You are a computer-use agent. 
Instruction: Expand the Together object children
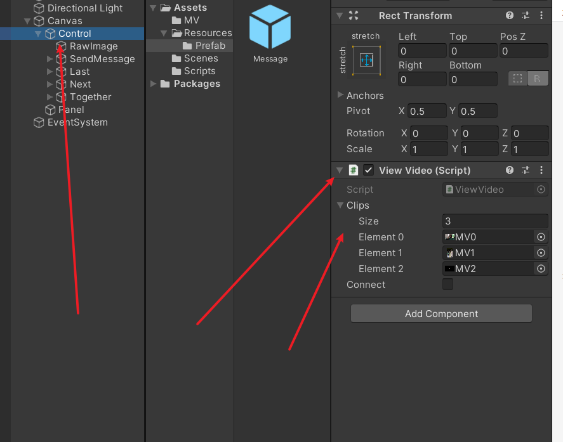tap(50, 97)
